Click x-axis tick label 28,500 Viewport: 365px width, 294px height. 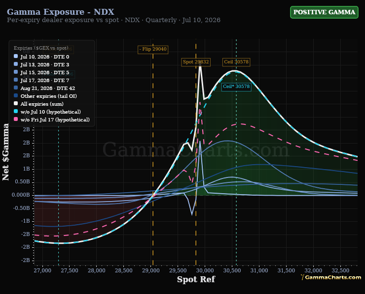coord(124,270)
